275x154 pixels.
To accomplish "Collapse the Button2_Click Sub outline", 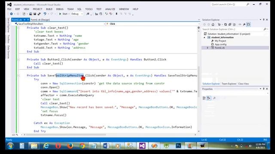I will (18, 59).
